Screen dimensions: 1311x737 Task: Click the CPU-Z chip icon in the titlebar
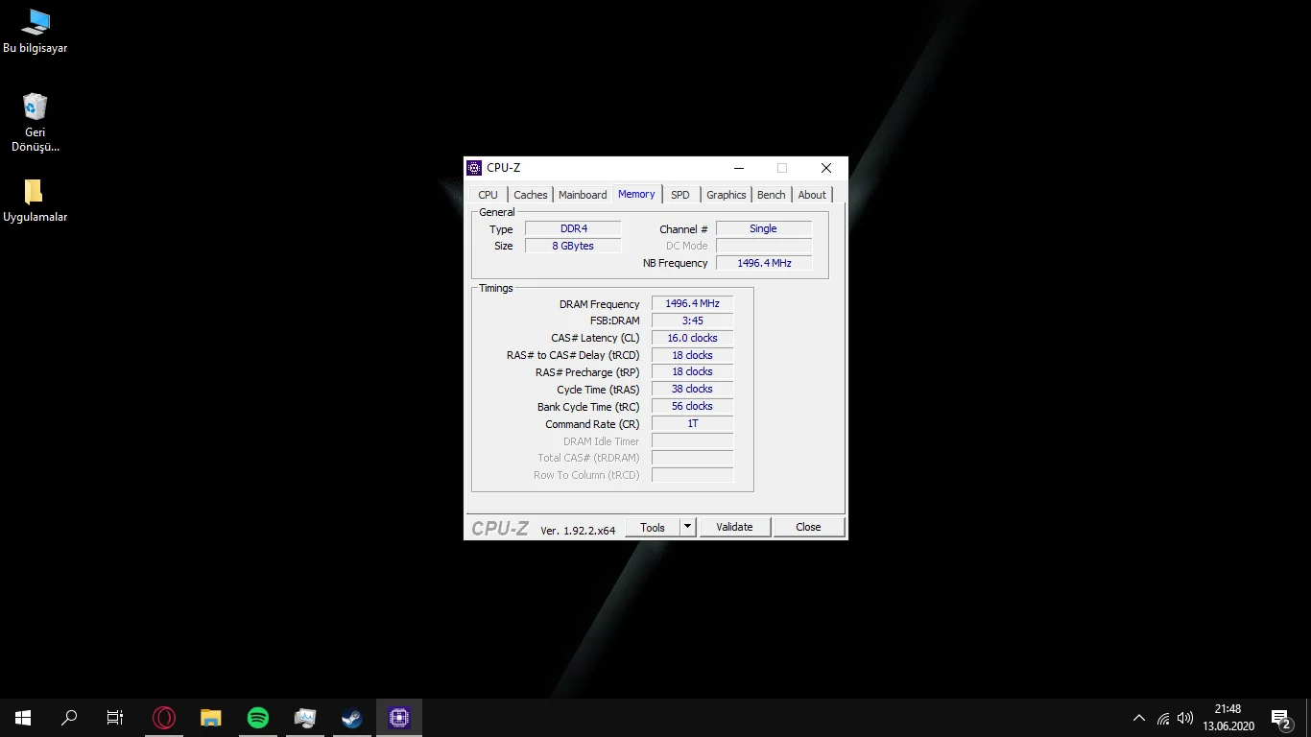point(473,167)
